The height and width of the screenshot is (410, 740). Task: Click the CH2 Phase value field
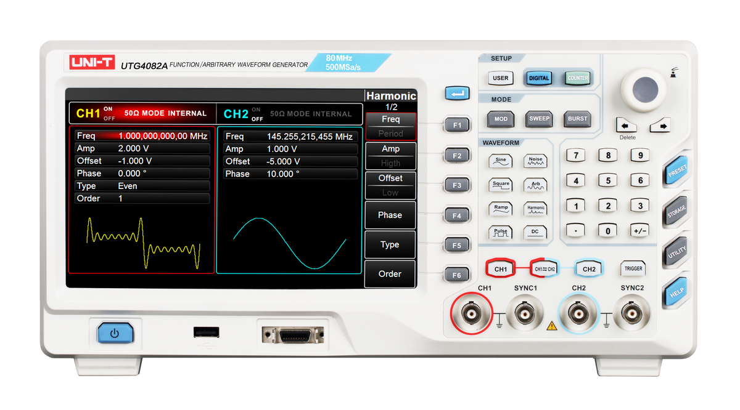[290, 174]
